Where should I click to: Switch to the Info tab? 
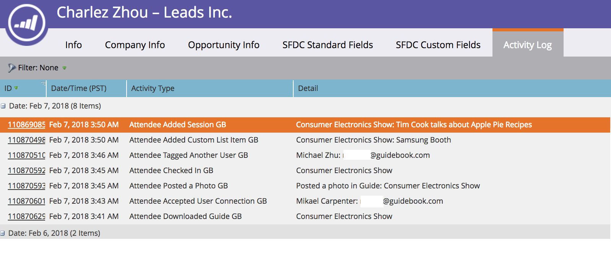click(73, 45)
